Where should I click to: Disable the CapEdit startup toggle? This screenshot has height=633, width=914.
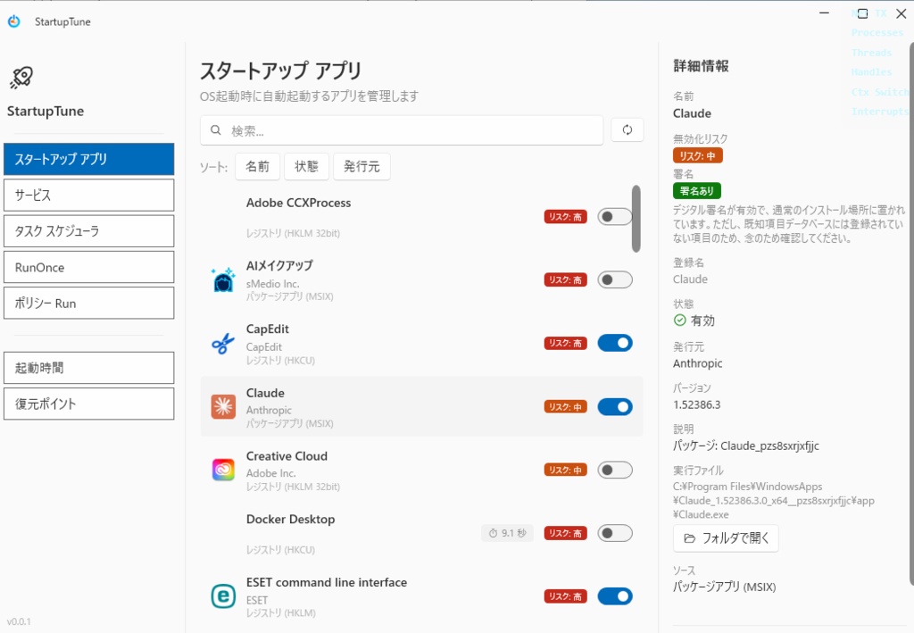[615, 344]
